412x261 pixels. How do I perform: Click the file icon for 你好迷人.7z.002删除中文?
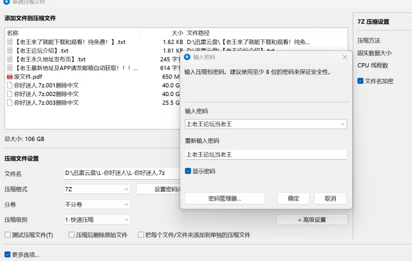tap(9, 94)
